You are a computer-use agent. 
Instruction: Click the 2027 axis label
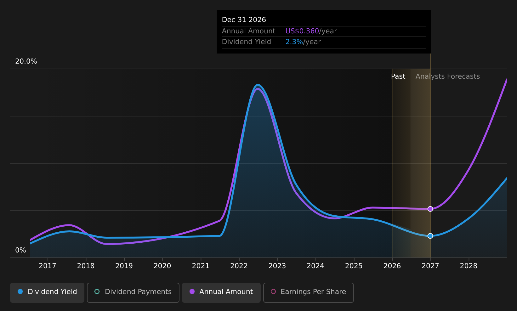pyautogui.click(x=430, y=266)
